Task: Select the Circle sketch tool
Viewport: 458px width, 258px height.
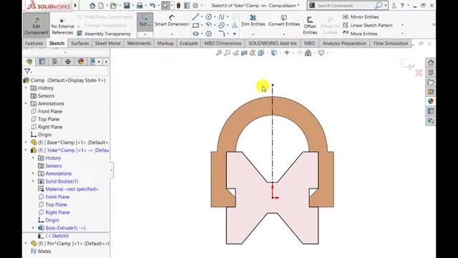Action: pos(208,17)
